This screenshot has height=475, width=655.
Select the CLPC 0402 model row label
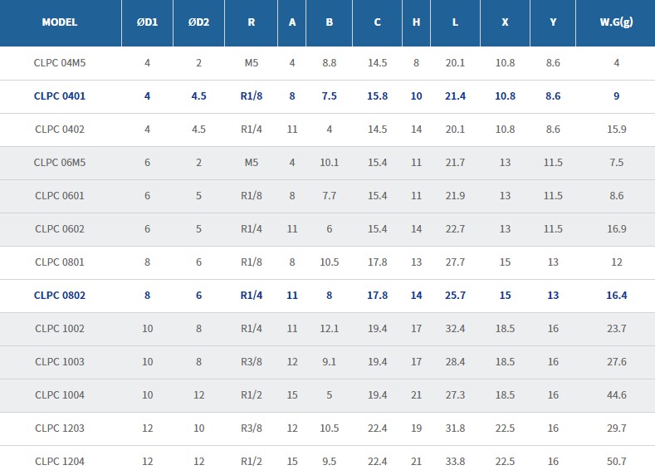[x=60, y=130]
